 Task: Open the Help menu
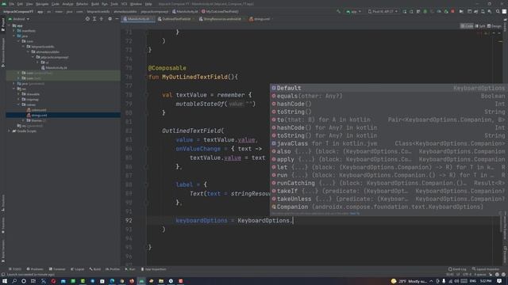tap(148, 4)
